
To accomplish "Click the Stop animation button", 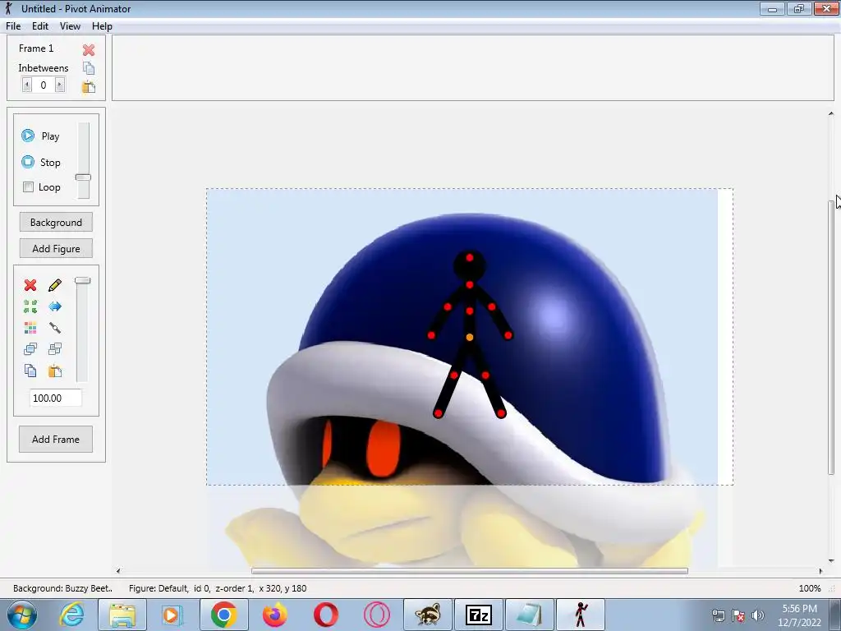I will pos(40,162).
